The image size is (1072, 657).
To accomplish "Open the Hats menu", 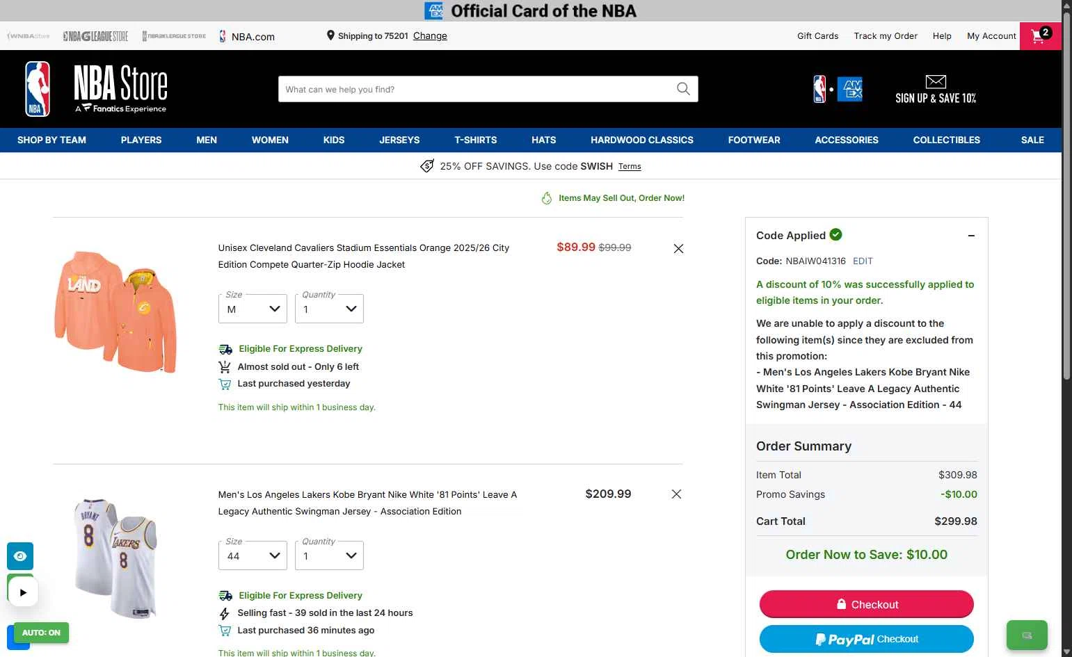I will pyautogui.click(x=544, y=140).
